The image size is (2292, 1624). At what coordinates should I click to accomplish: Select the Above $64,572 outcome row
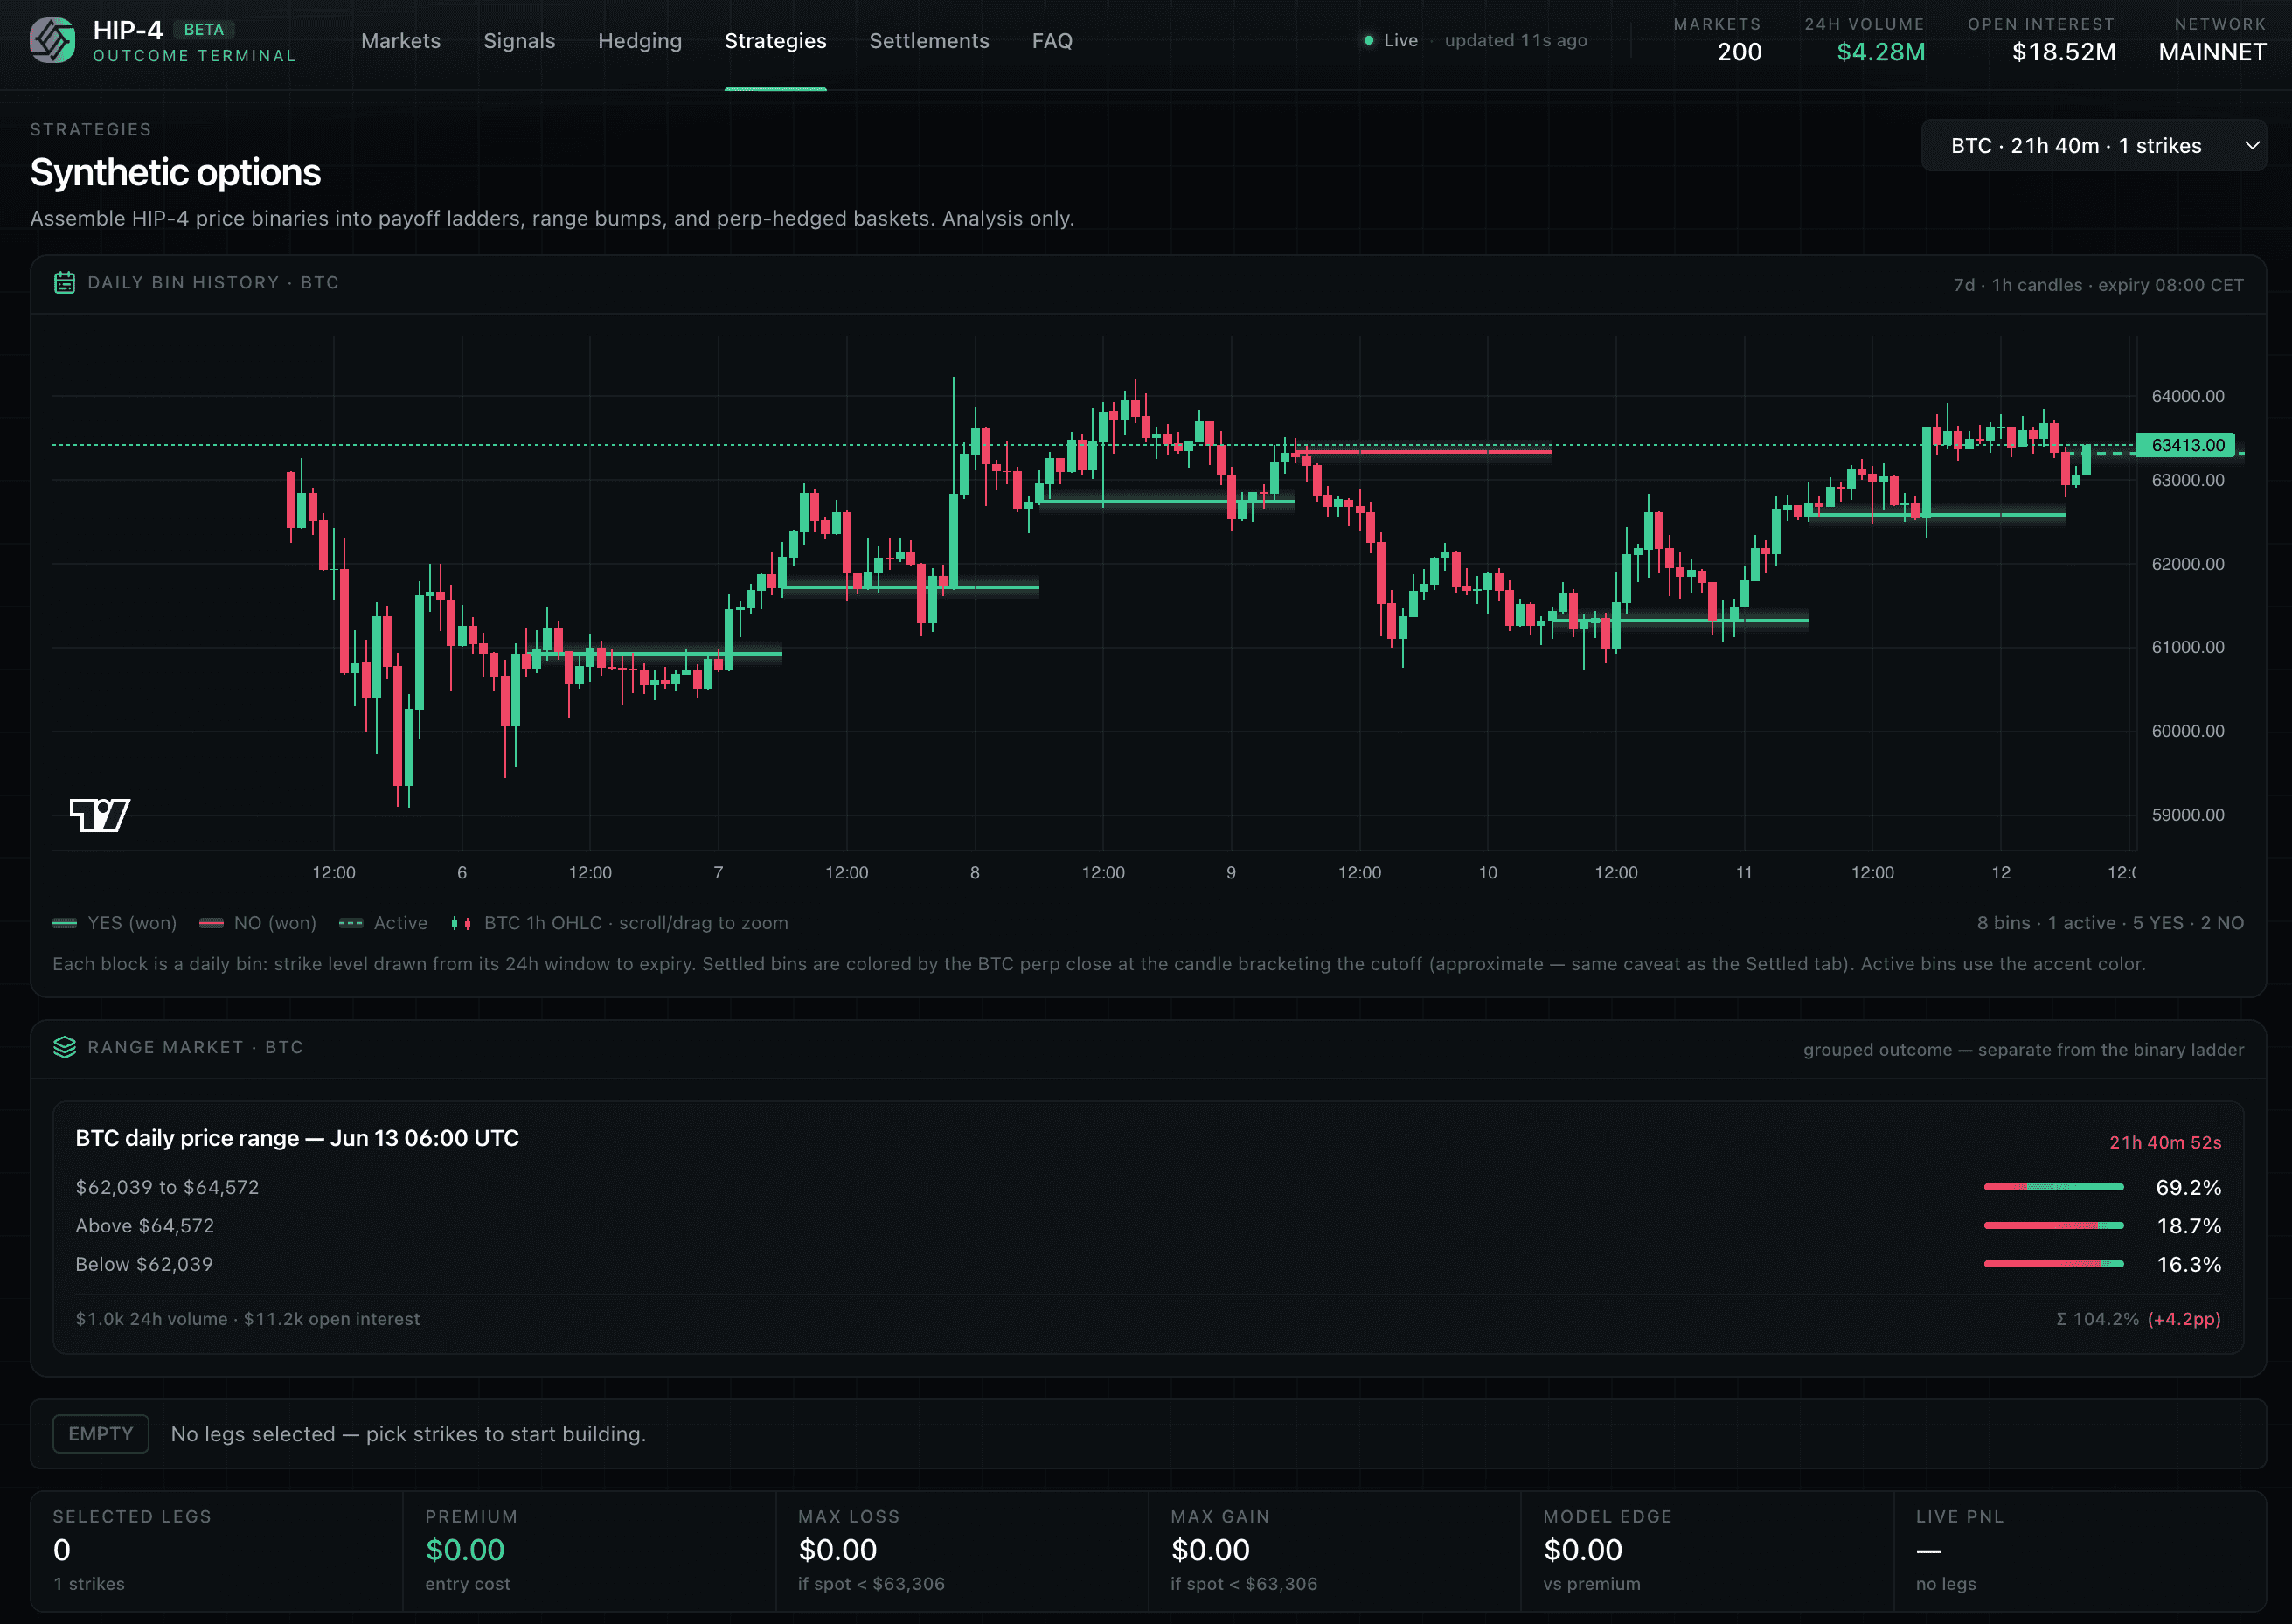pos(1148,1226)
